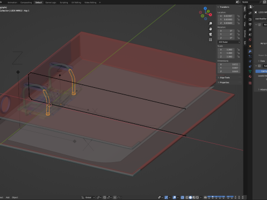Image resolution: width=267 pixels, height=200 pixels.
Task: Open the Global transform orientation dropdown
Action: (88, 197)
